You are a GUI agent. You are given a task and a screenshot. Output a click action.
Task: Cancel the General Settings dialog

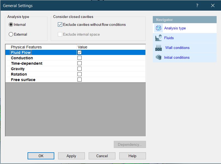click(102, 156)
